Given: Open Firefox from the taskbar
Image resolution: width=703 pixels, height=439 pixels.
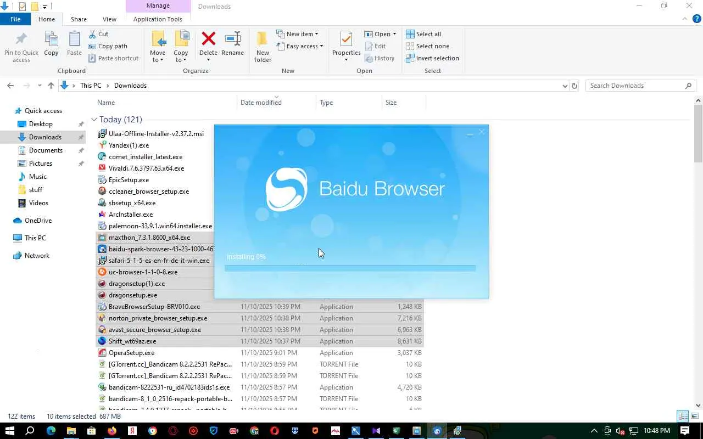Looking at the screenshot, I should [x=111, y=431].
